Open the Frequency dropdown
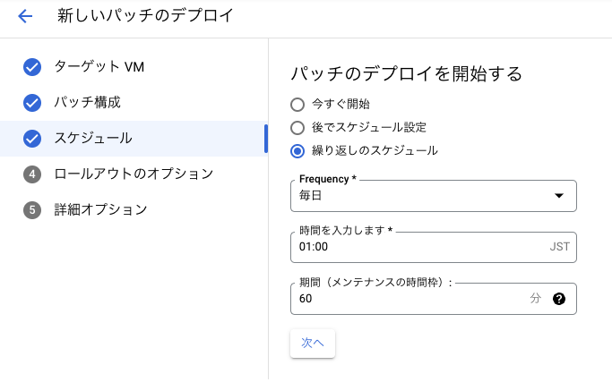The height and width of the screenshot is (382, 612). (421, 195)
